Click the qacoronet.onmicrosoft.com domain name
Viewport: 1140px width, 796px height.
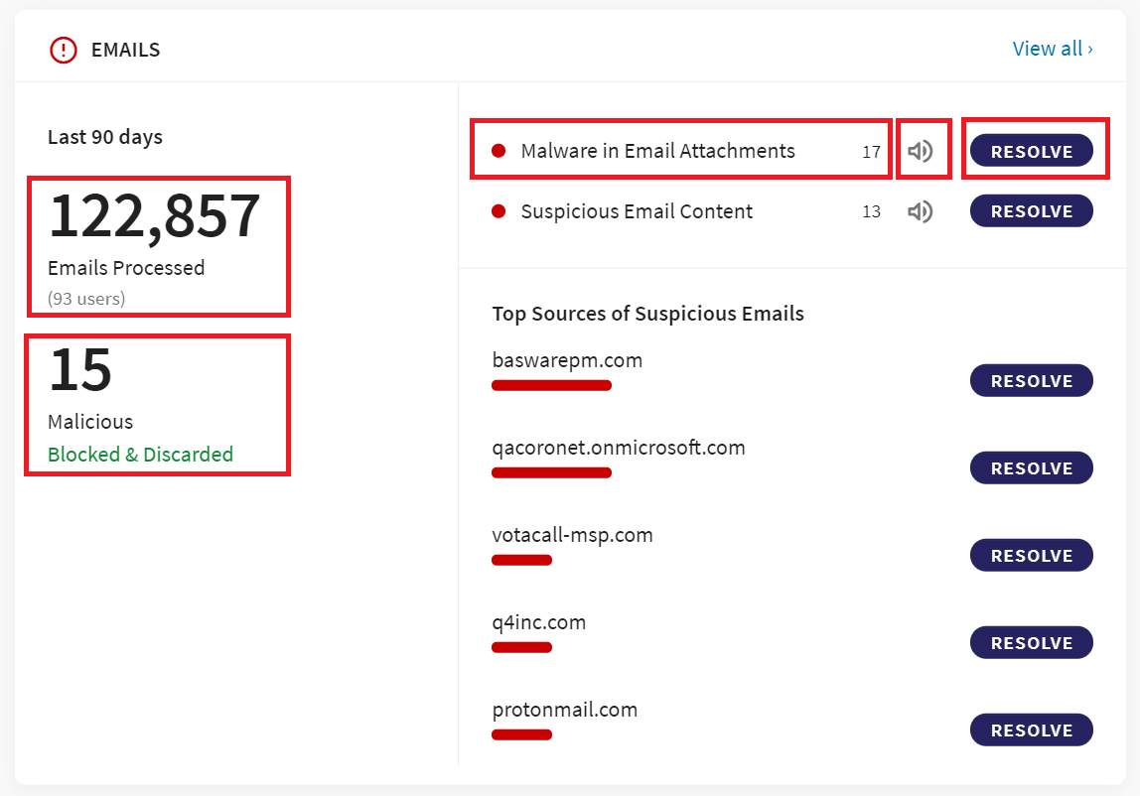619,447
